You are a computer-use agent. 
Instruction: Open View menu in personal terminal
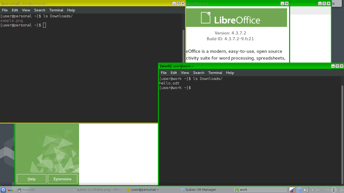(x=26, y=10)
